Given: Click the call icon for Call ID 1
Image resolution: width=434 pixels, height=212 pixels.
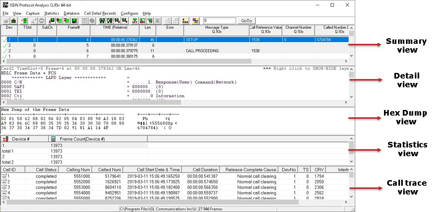Looking at the screenshot, I should (4, 177).
